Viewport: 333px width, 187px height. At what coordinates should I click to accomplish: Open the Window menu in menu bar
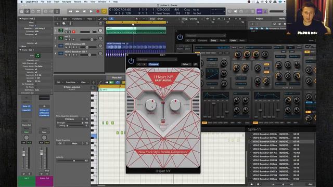[102, 2]
